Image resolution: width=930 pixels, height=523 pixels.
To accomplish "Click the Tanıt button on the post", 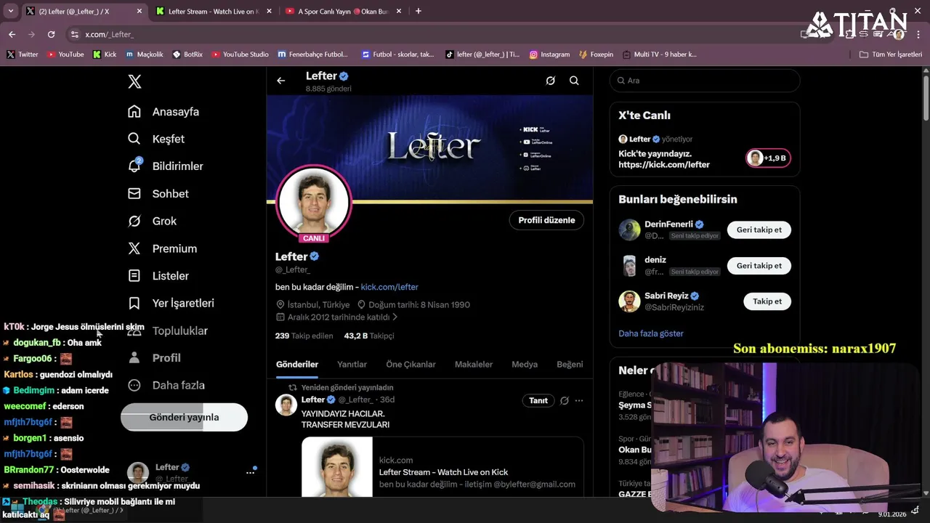I will [x=538, y=400].
